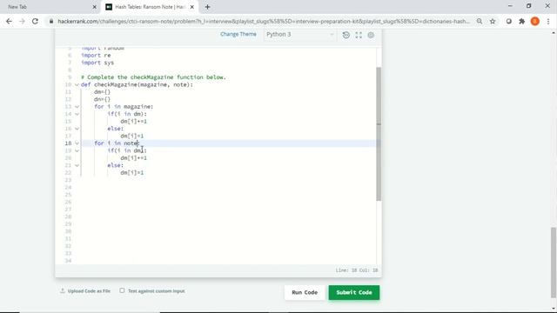Click line number 25 in the gutter
The width and height of the screenshot is (557, 313).
pos(68,195)
